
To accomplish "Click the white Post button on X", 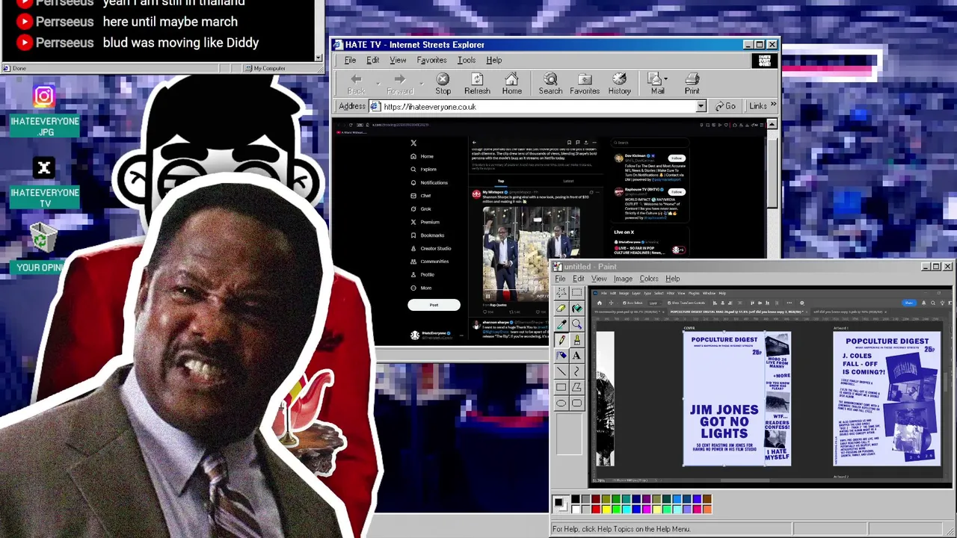I will (x=434, y=305).
